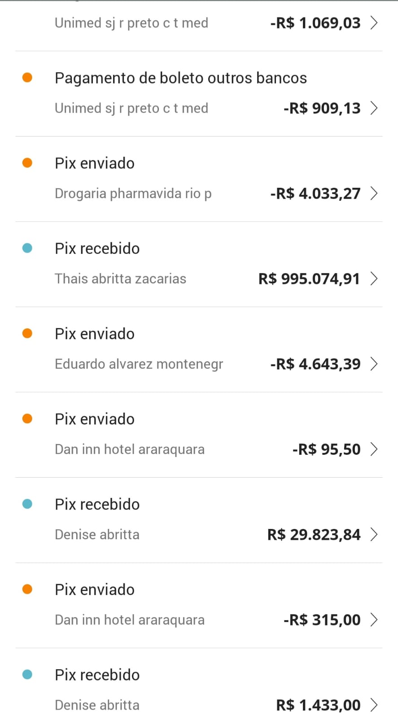Open chevron beside -R$ 95,50

[374, 449]
